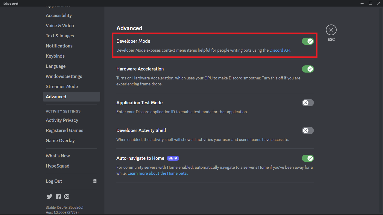Click the Hardware Acceleration setting title
Viewport: 383px width, 215px height.
pos(140,69)
